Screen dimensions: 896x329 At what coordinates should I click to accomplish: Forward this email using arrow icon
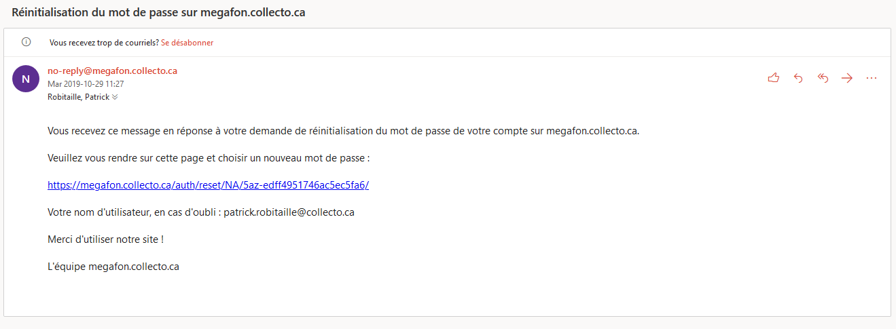[847, 78]
